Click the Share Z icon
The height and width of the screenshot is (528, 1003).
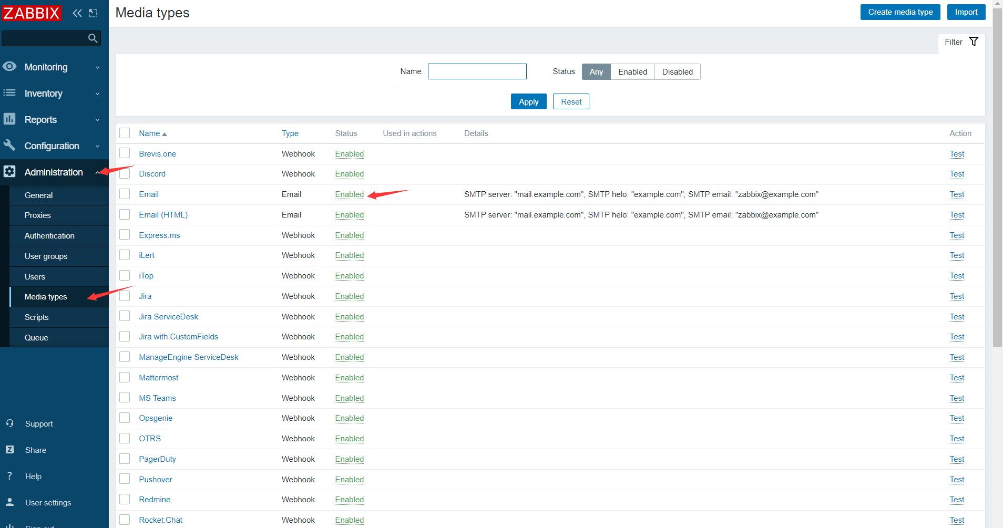tap(9, 450)
